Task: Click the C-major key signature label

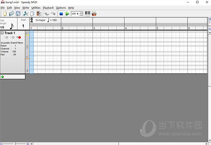Action: pos(40,20)
